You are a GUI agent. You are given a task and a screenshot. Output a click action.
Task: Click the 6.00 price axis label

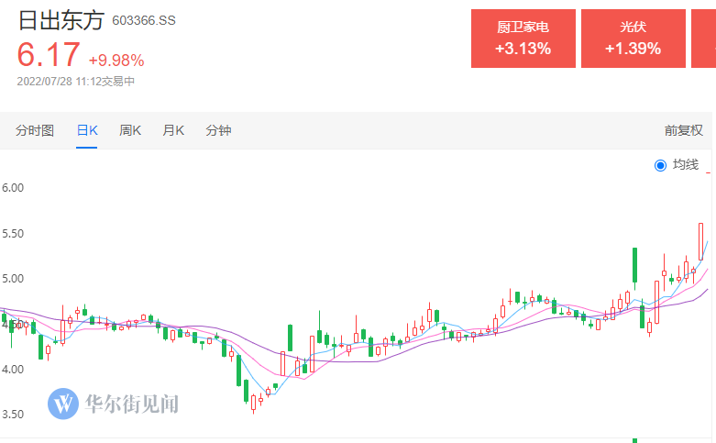tap(13, 187)
